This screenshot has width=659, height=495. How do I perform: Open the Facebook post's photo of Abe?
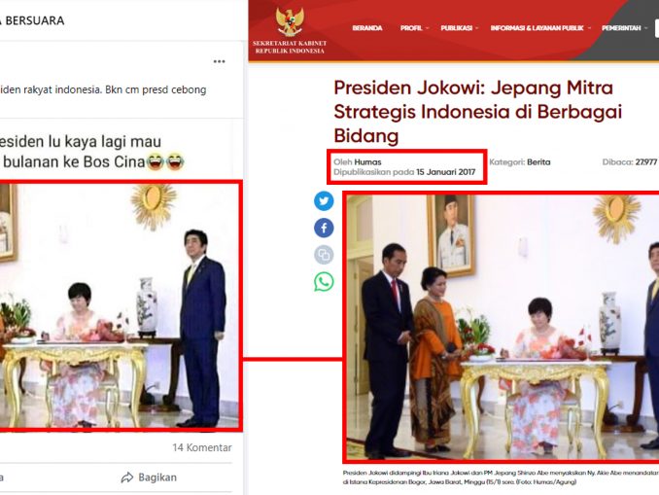120,306
